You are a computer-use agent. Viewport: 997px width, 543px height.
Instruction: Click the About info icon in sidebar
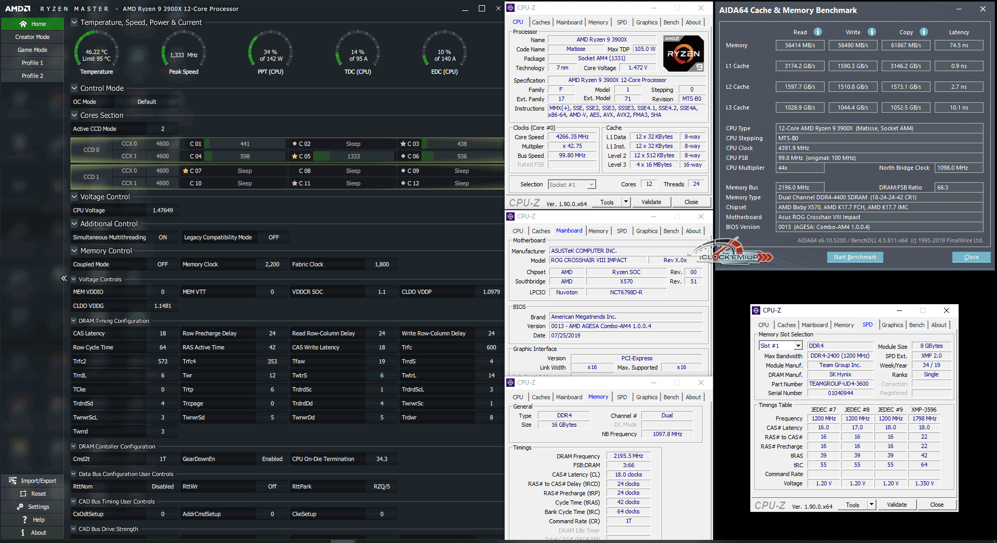coord(23,533)
